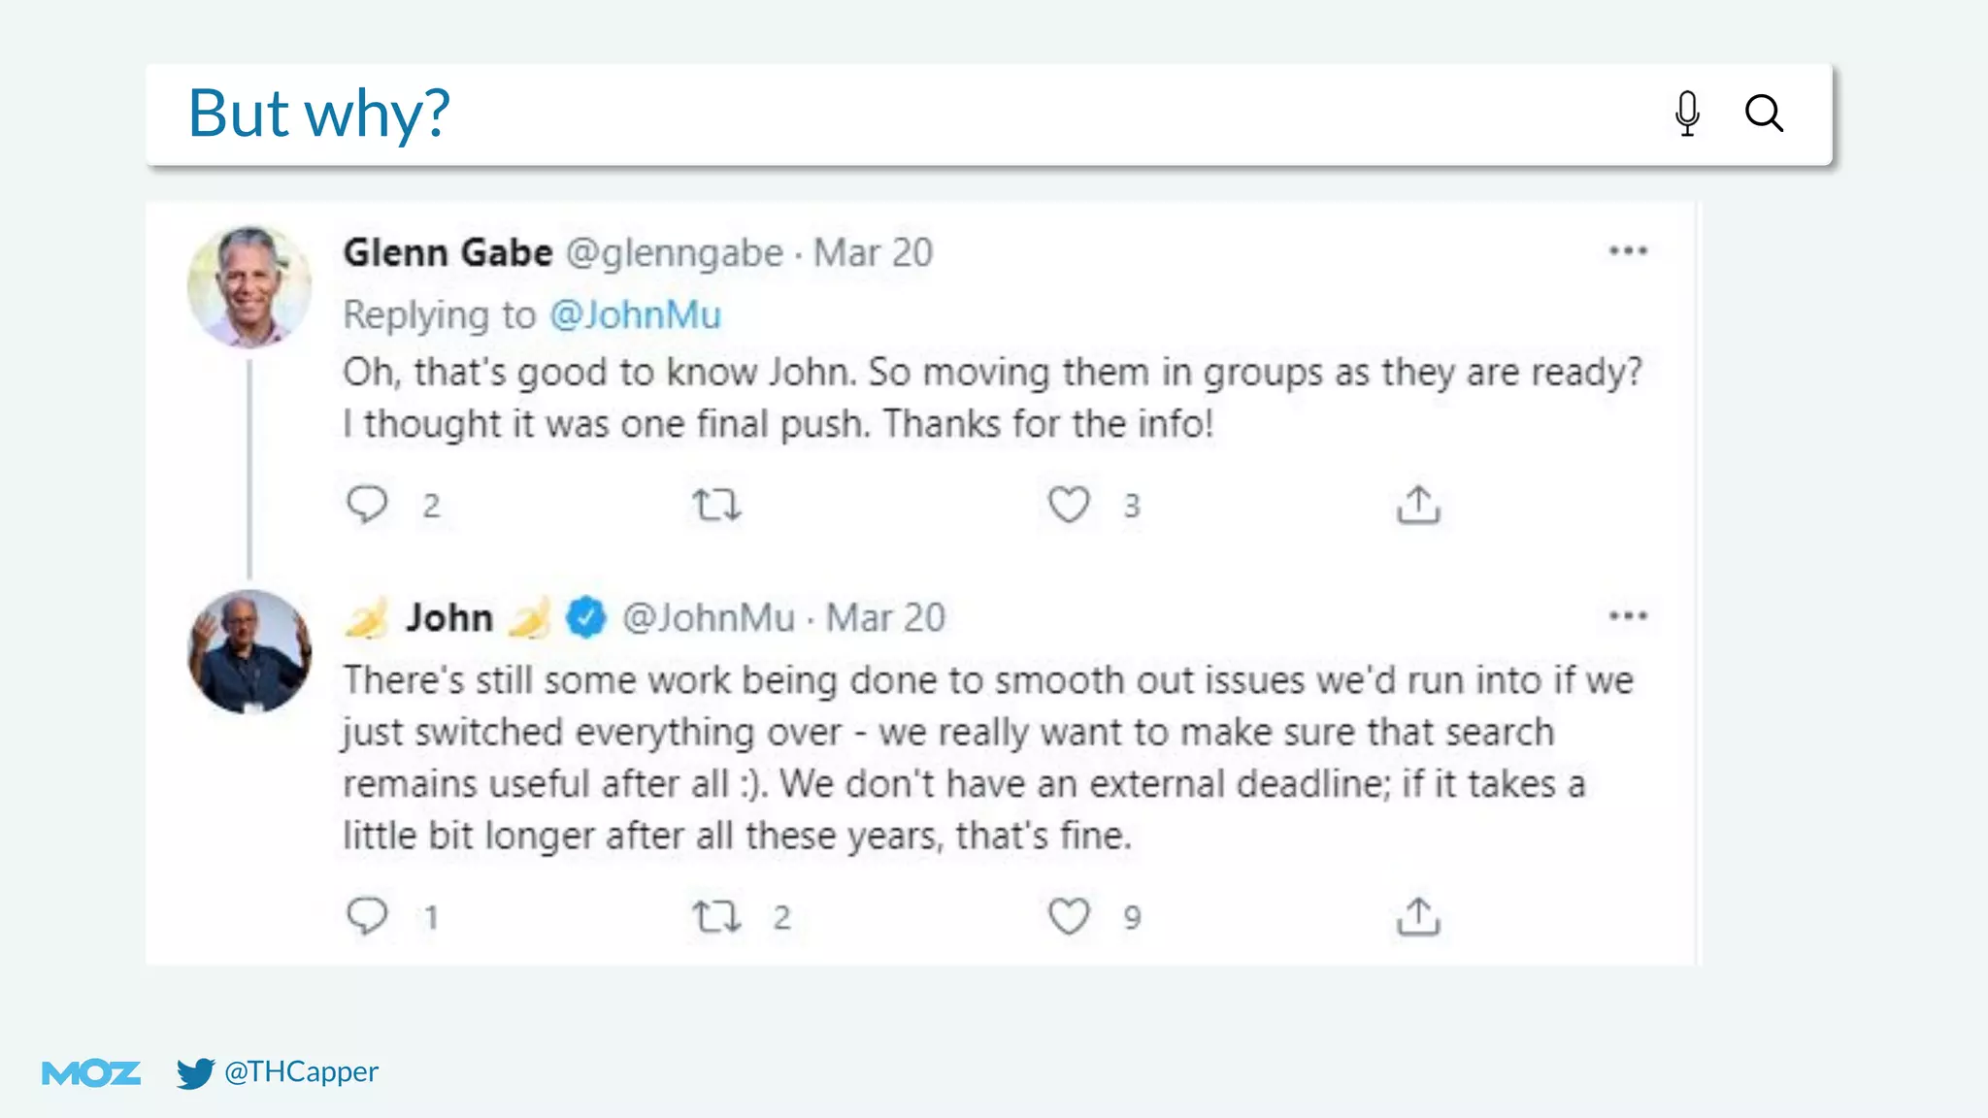Click John's verified blue badge

tap(586, 617)
